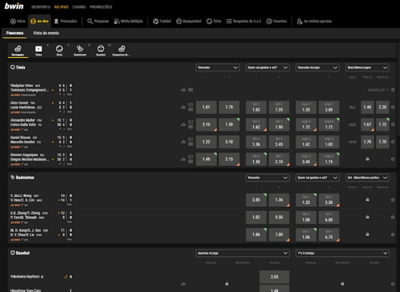Open the Casino top menu
The image size is (400, 292).
(x=79, y=7)
